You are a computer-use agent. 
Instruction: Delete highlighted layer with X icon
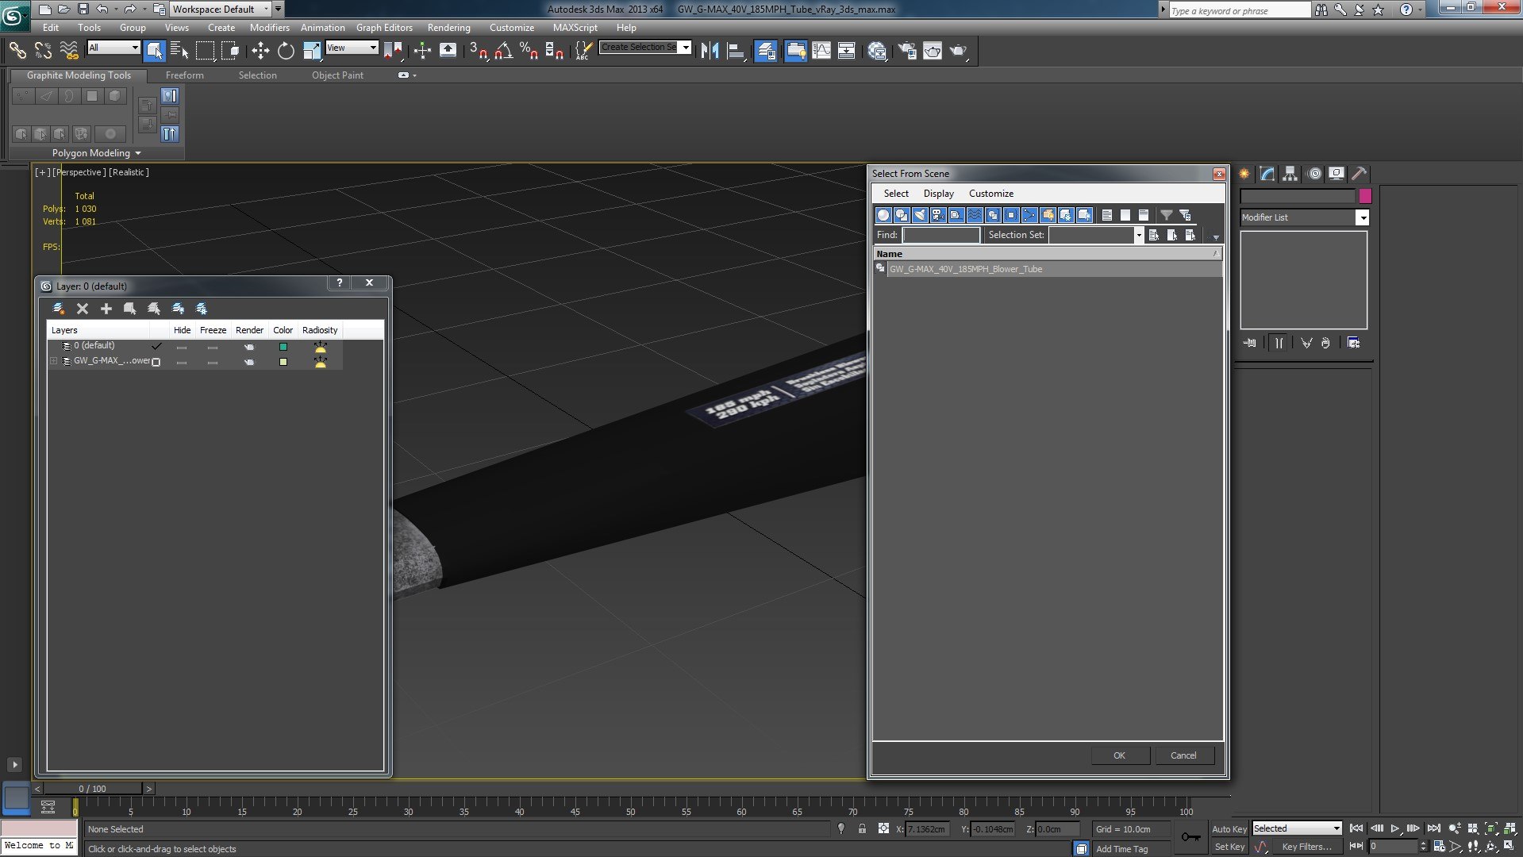[x=82, y=309]
